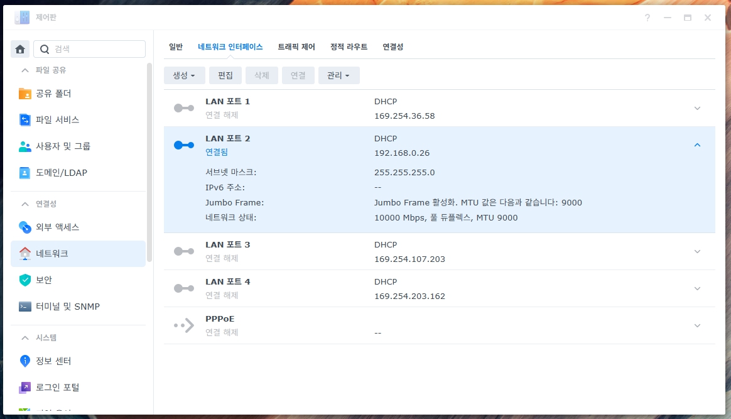Click the search magnifier icon
731x419 pixels.
[45, 49]
